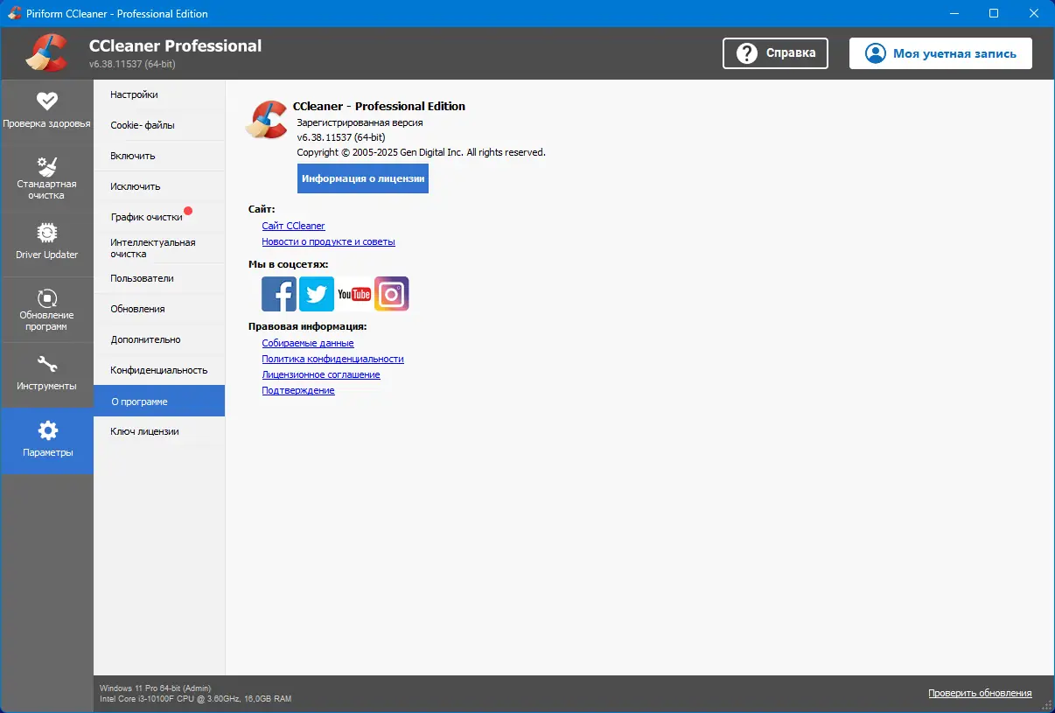The height and width of the screenshot is (713, 1055).
Task: Open the Instagram social icon
Action: (392, 294)
